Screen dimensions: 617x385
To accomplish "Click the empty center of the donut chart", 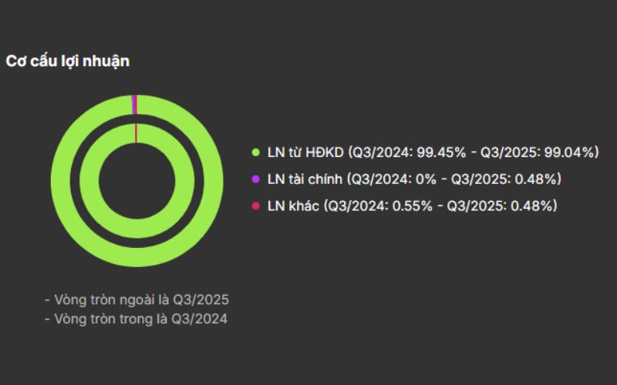I will click(136, 181).
